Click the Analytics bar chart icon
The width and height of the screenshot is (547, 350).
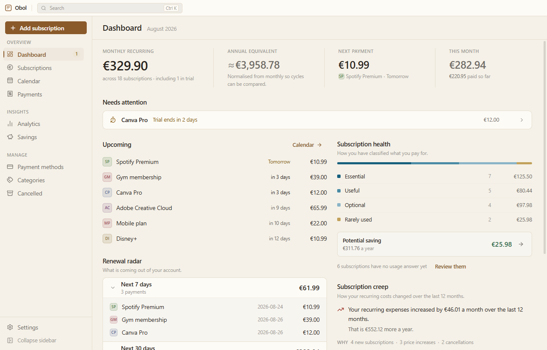click(x=10, y=123)
